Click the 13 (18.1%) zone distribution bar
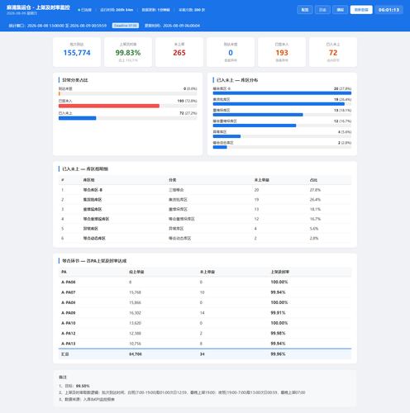This screenshot has height=413, width=410. click(x=258, y=115)
